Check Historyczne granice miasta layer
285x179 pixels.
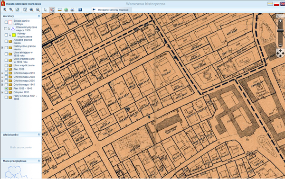pos(6,48)
